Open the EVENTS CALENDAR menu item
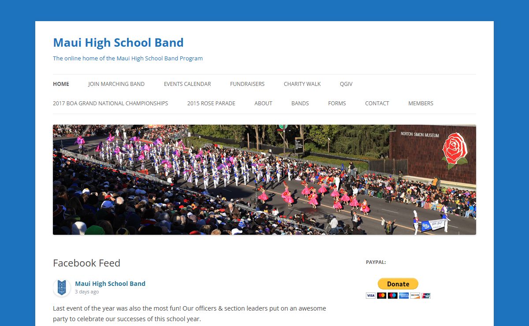This screenshot has height=326, width=529. [x=187, y=84]
